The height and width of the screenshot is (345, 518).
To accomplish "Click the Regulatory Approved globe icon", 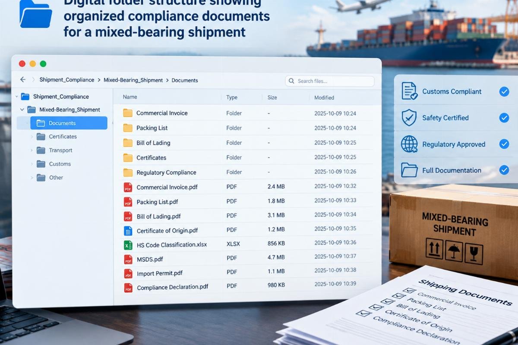I will coord(409,144).
